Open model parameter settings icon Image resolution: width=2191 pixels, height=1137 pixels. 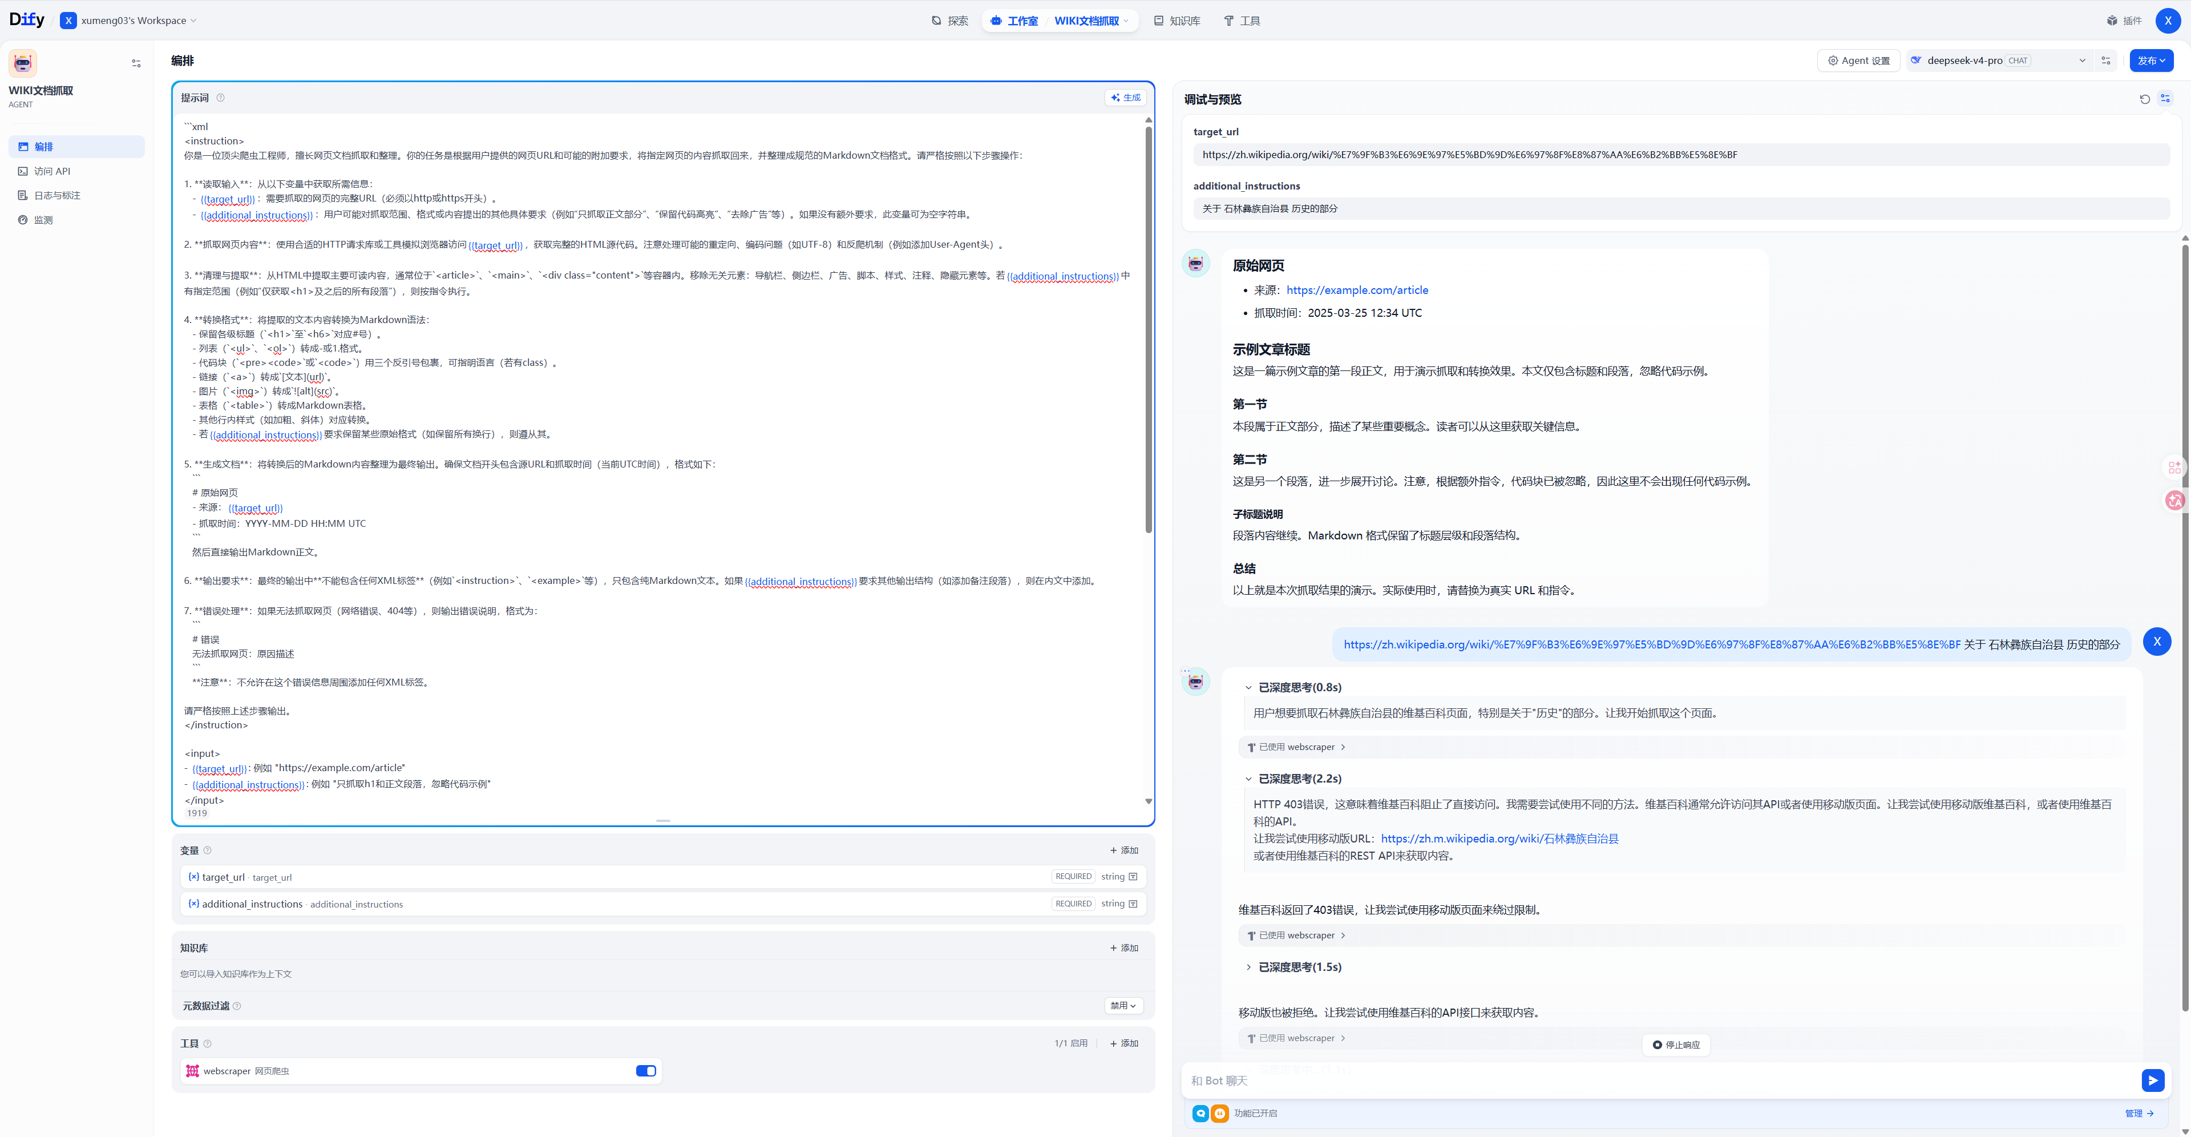coord(2106,61)
